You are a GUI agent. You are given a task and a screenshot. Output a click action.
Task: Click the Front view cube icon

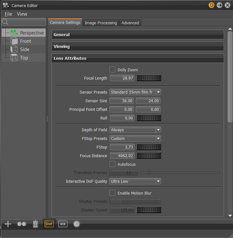(x=14, y=41)
